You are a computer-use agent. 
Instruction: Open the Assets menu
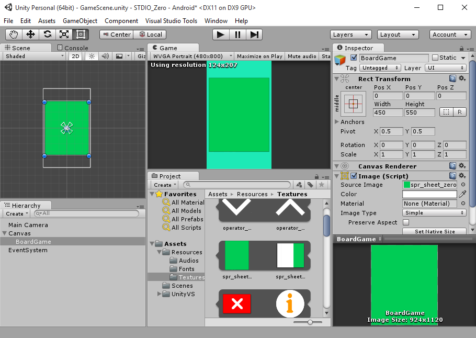[x=47, y=20]
